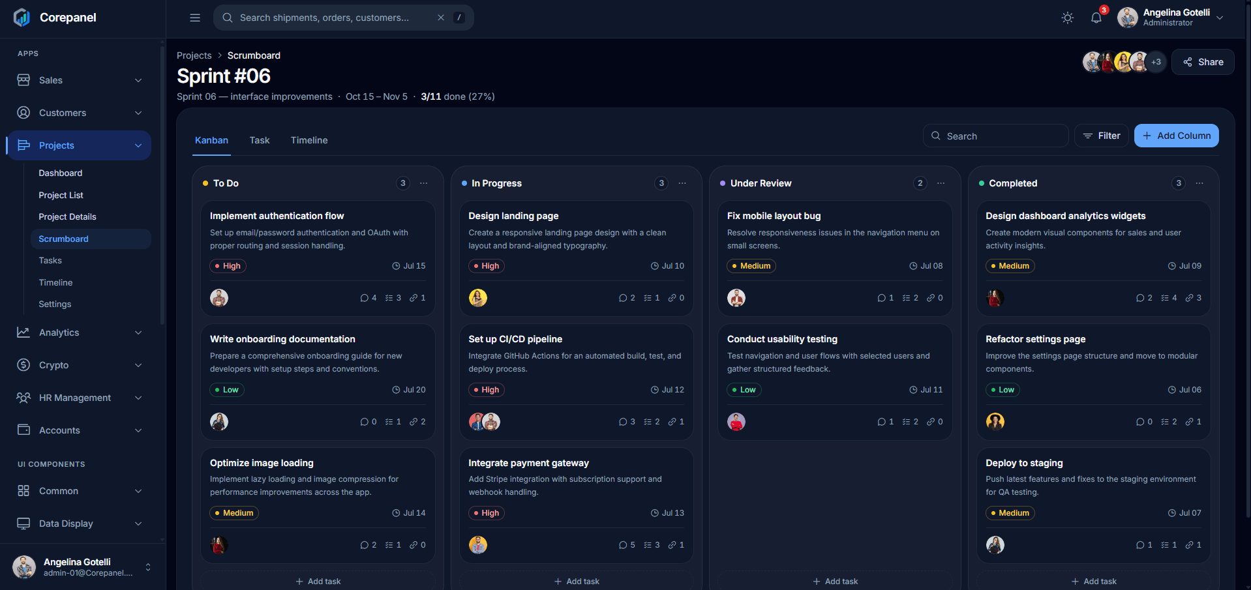Click the board Search input field
The width and height of the screenshot is (1251, 590).
tap(995, 136)
